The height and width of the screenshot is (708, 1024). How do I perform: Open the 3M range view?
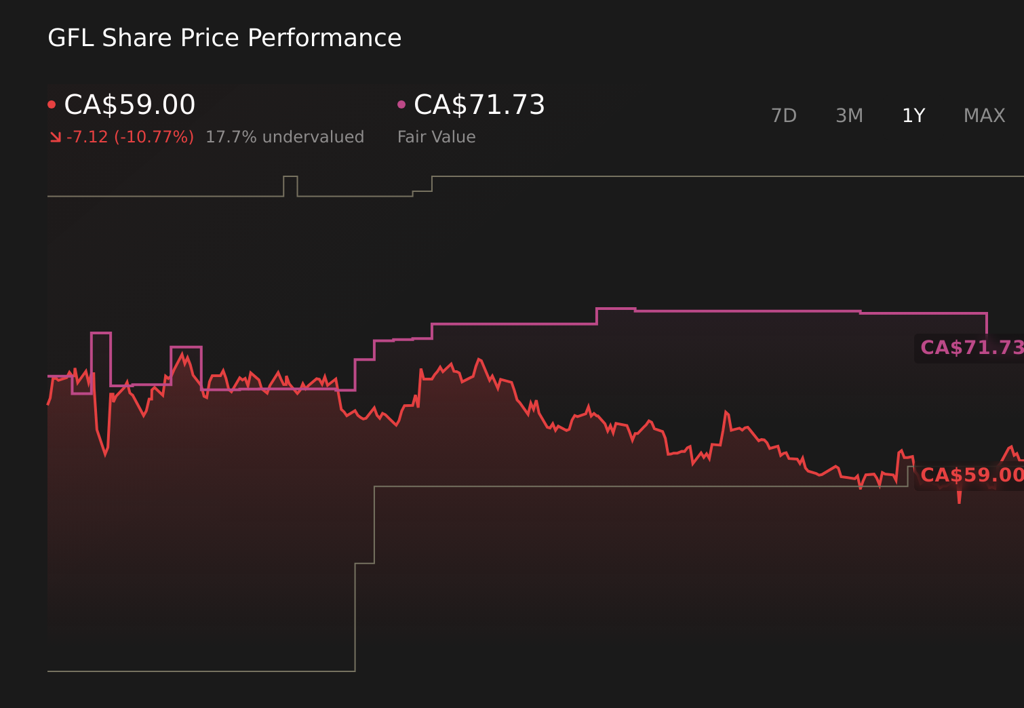tap(849, 115)
